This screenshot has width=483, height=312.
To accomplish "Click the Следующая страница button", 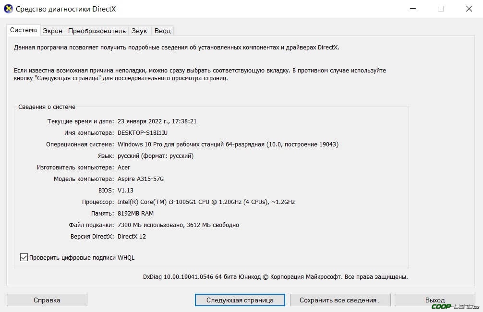I will pyautogui.click(x=240, y=300).
